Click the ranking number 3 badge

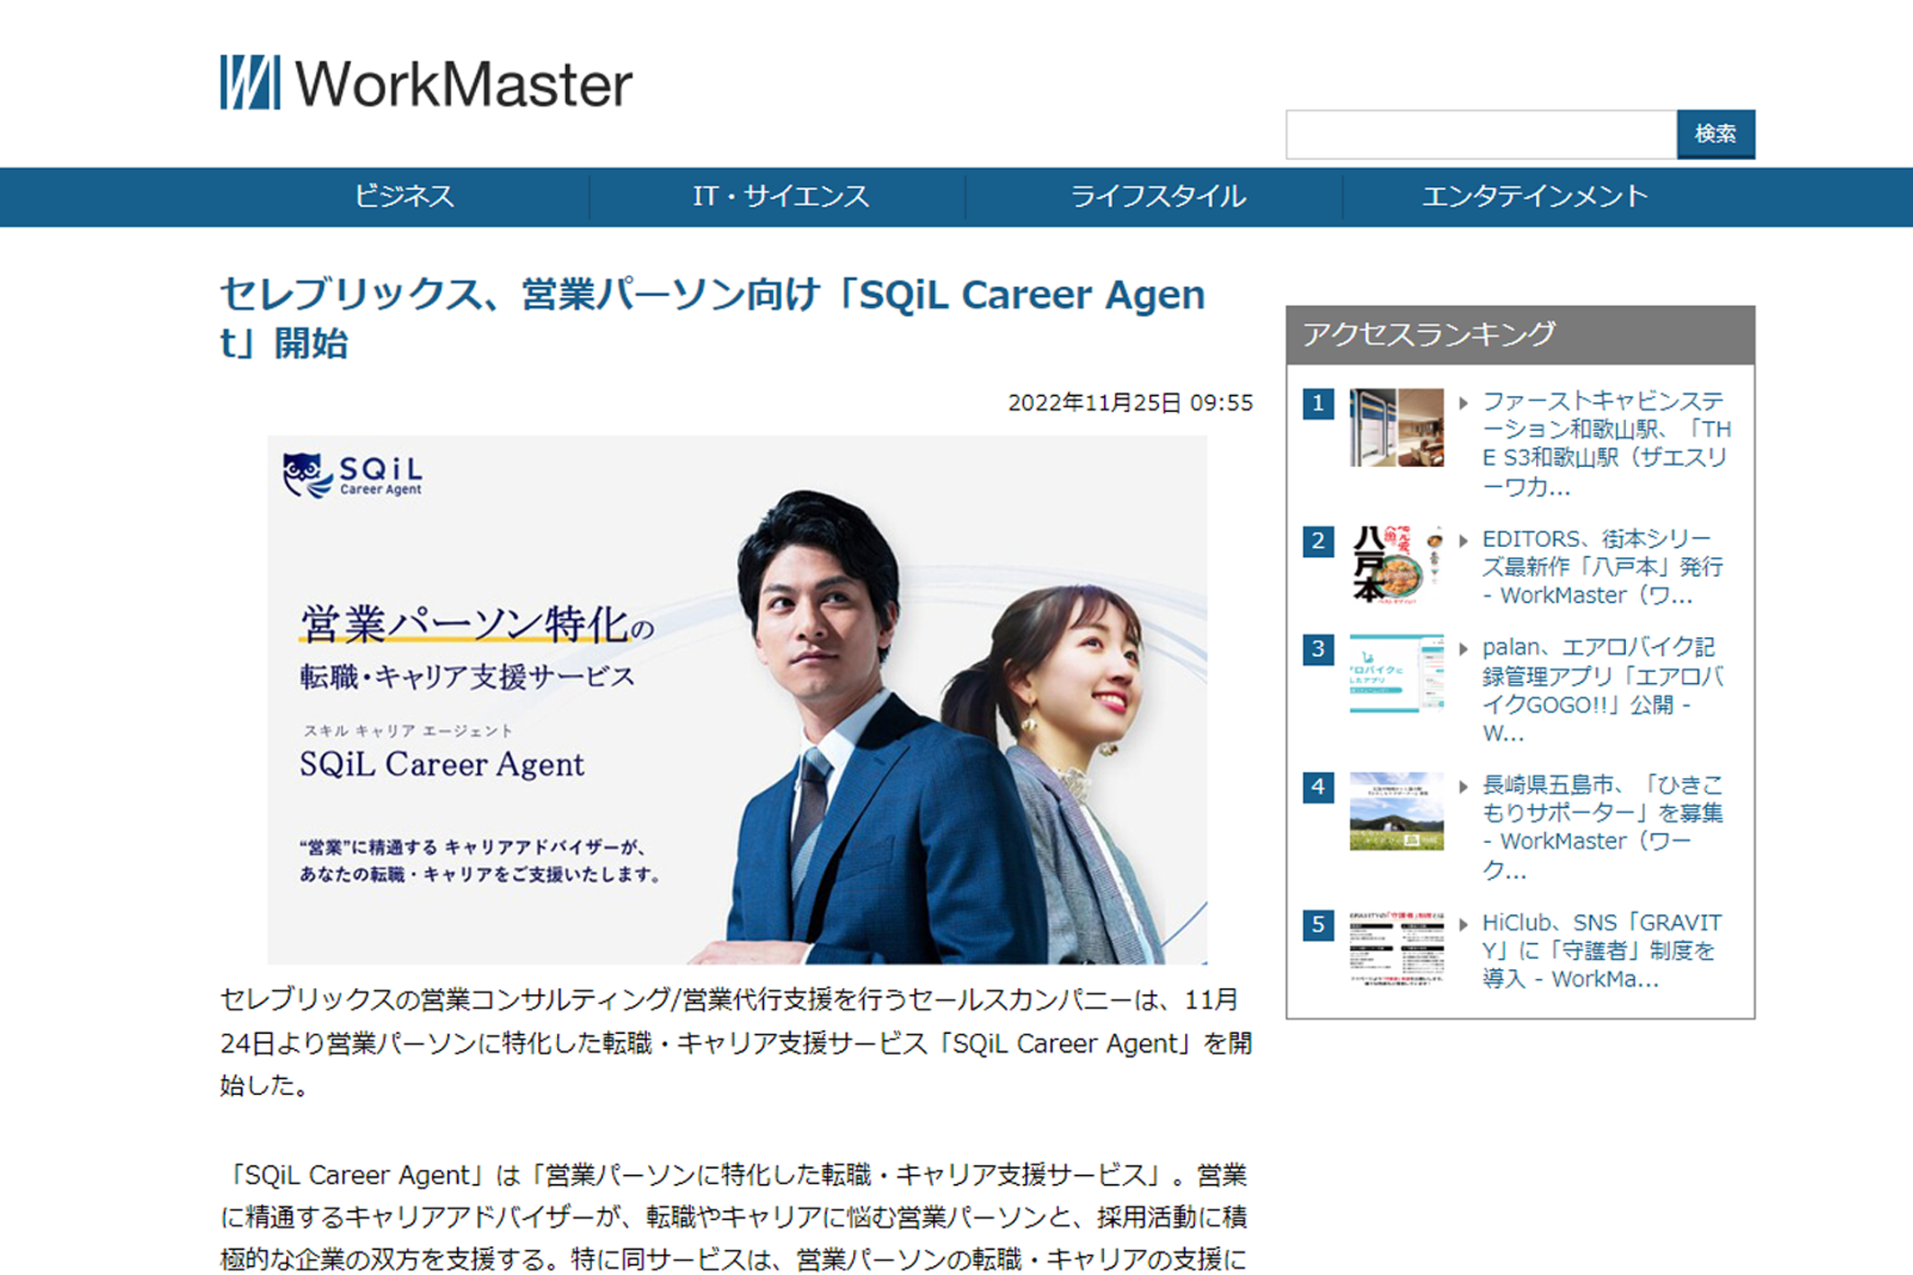(x=1318, y=649)
